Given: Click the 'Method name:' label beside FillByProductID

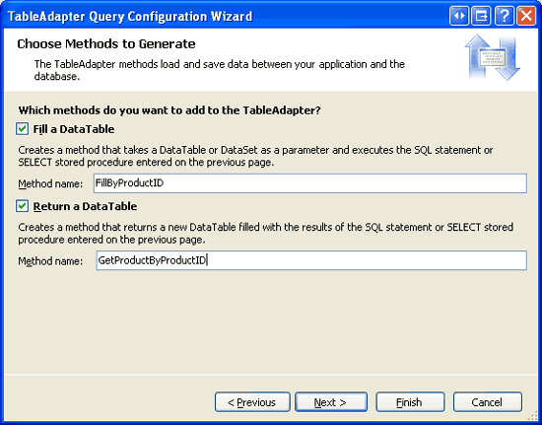Looking at the screenshot, I should point(50,183).
